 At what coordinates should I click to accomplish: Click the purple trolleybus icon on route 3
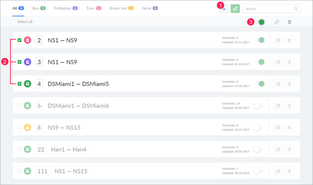click(x=27, y=62)
